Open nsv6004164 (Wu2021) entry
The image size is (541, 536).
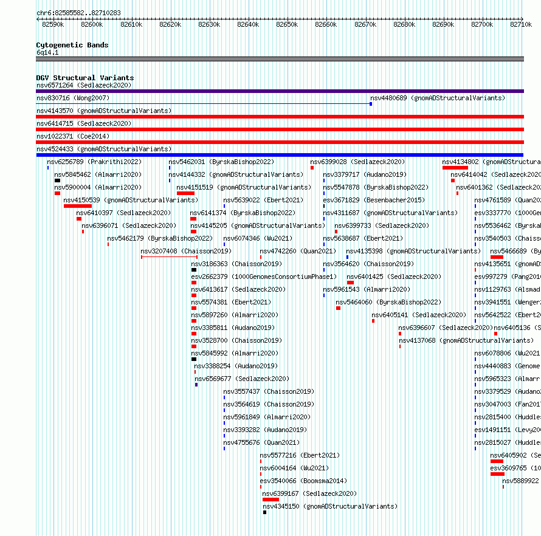(294, 468)
